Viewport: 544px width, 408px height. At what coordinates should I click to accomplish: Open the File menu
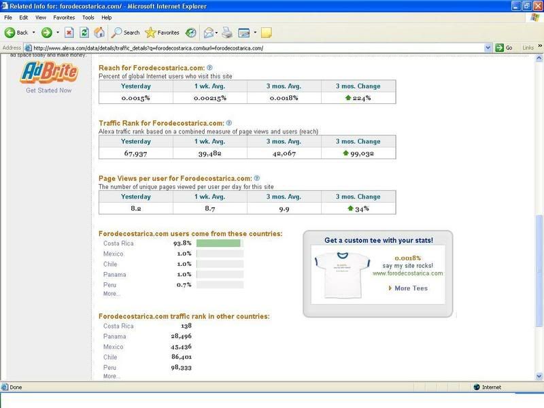(8, 18)
